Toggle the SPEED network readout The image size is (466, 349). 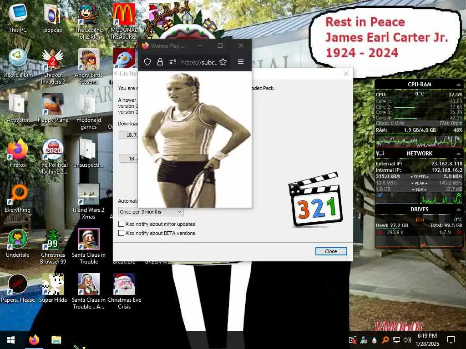(419, 177)
